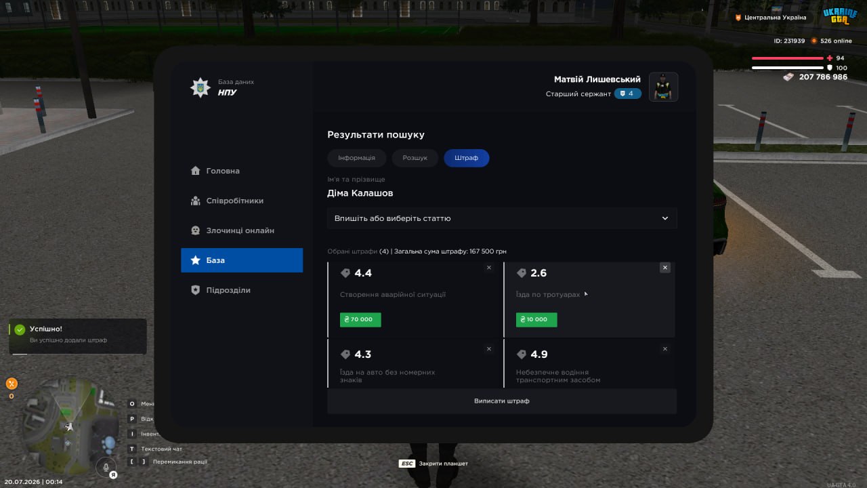This screenshot has width=867, height=488.
Task: Open the Співробітники sidebar section
Action: point(242,201)
